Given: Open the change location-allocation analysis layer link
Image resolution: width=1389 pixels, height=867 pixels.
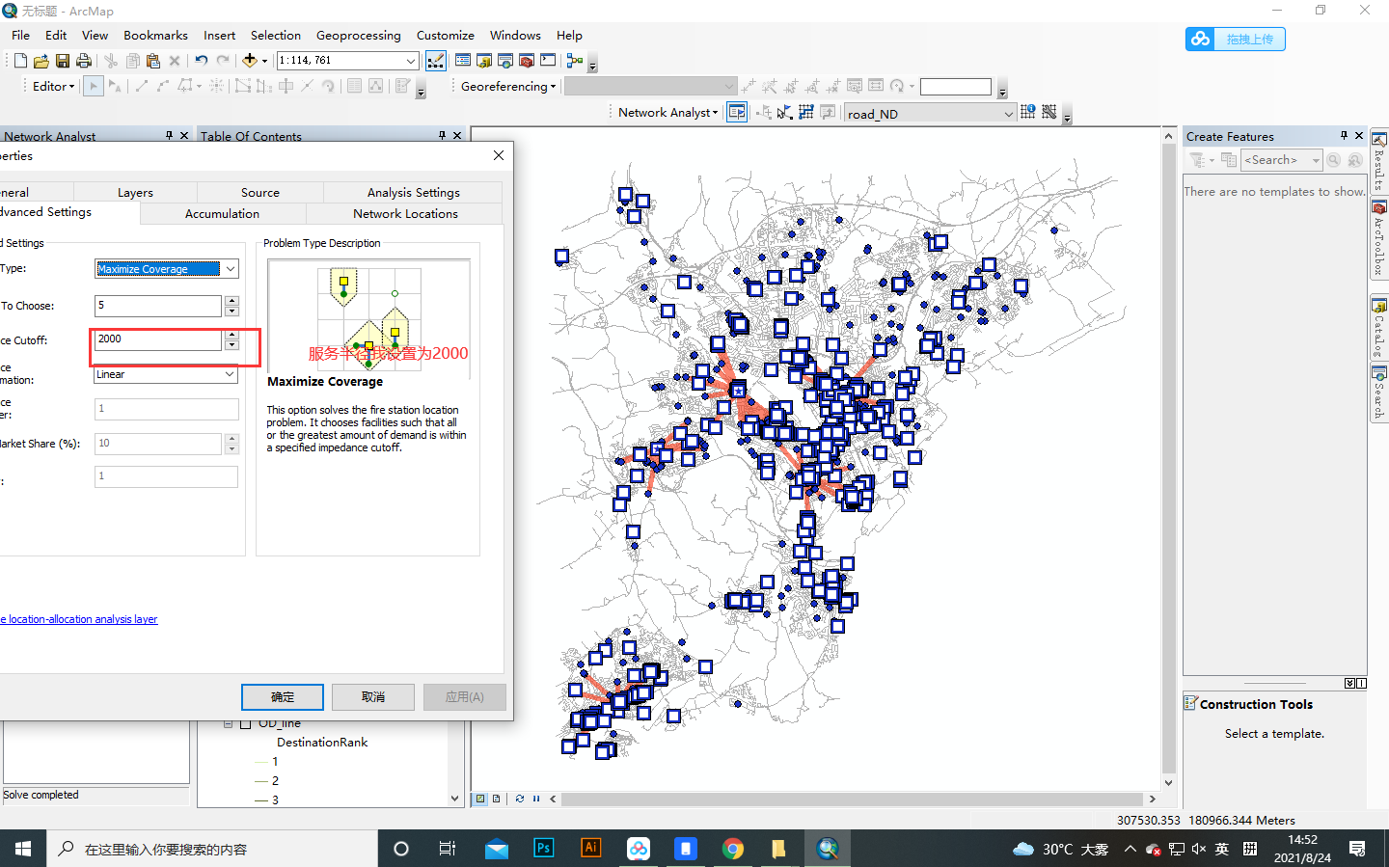Looking at the screenshot, I should [79, 618].
